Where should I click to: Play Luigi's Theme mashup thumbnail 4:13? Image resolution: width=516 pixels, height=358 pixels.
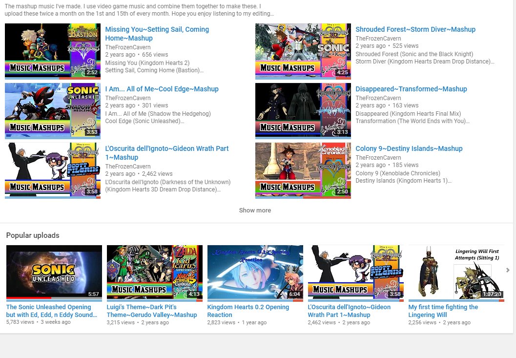coord(155,272)
